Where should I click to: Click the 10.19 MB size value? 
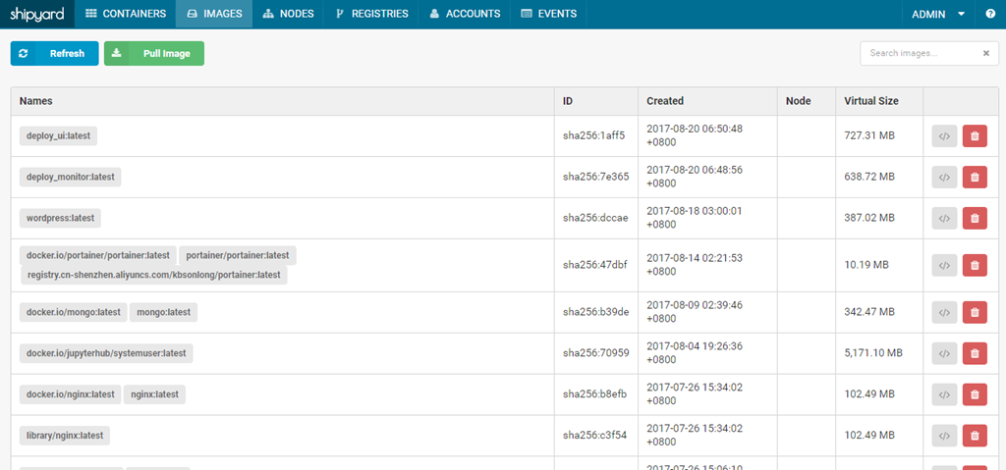pos(866,265)
